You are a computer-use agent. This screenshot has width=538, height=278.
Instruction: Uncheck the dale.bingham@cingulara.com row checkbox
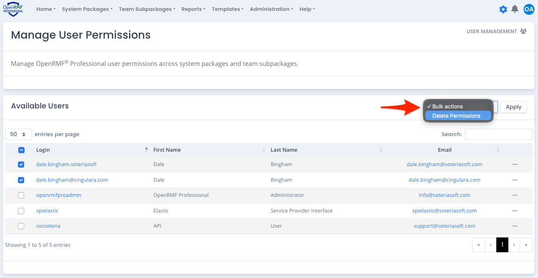(21, 180)
